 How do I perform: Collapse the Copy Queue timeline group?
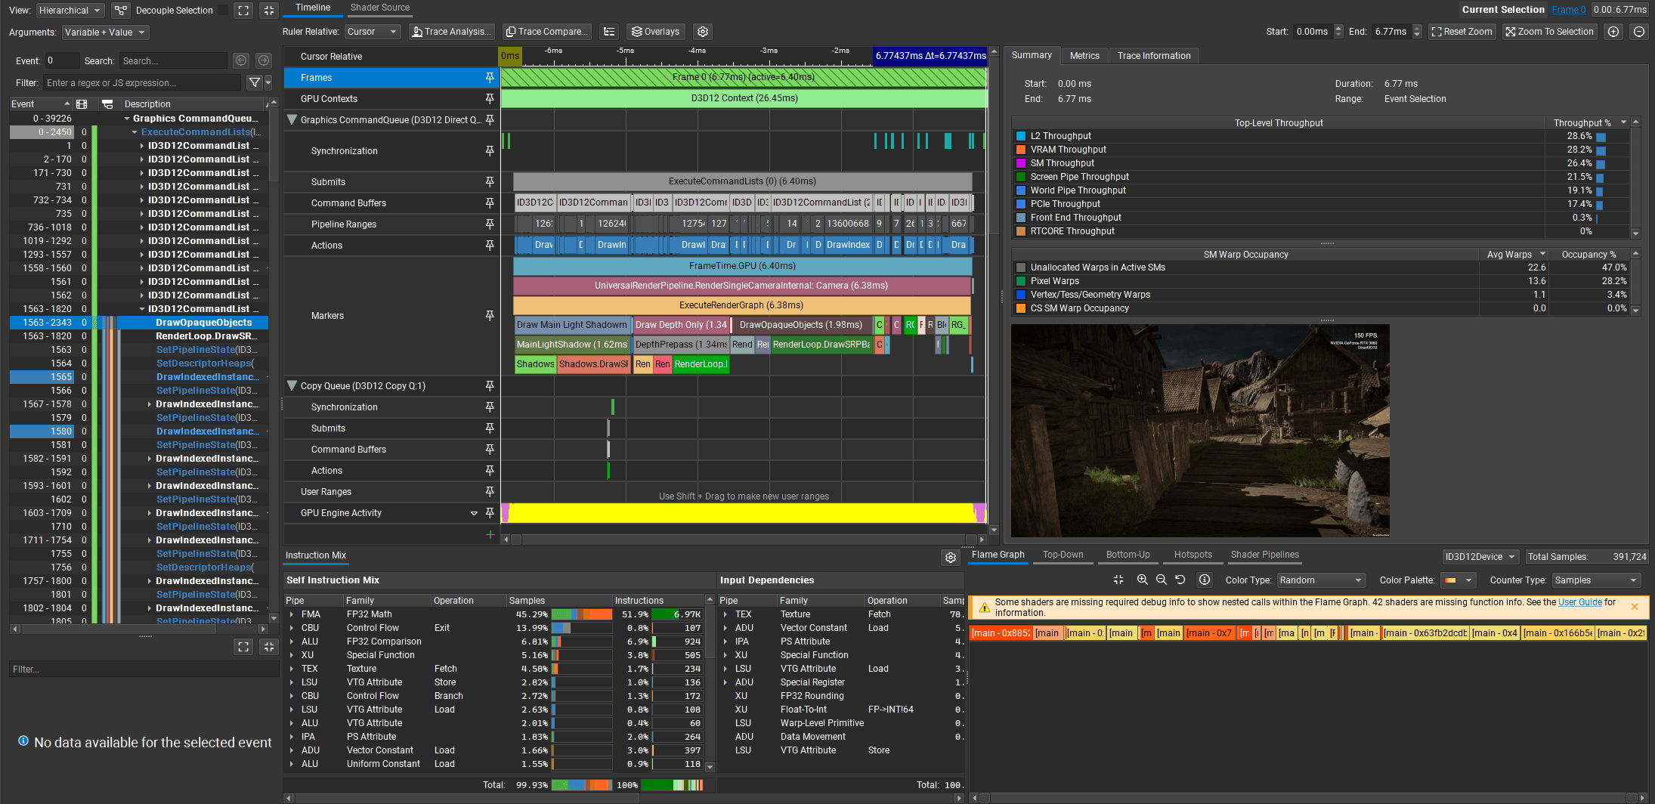click(292, 386)
